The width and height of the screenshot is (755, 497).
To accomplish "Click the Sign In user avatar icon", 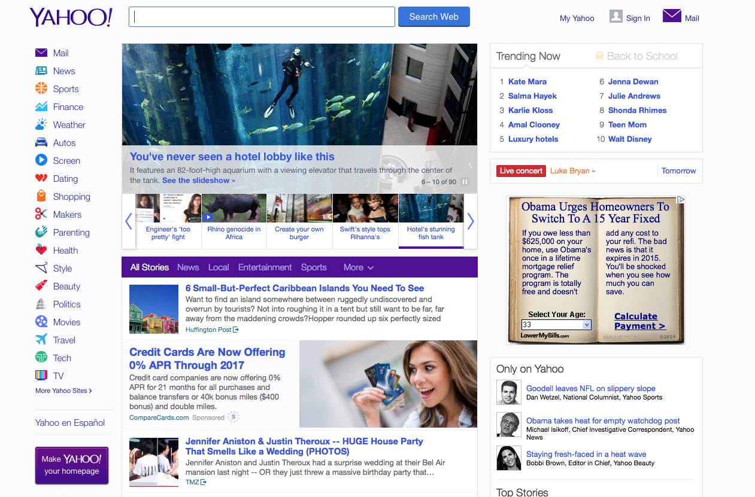I will click(x=616, y=16).
